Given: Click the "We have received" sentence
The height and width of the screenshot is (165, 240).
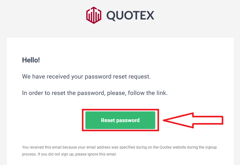Looking at the screenshot, I should 86,76.
